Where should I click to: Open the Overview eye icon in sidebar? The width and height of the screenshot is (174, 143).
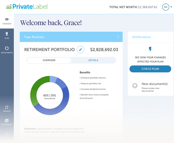pyautogui.click(x=7, y=19)
